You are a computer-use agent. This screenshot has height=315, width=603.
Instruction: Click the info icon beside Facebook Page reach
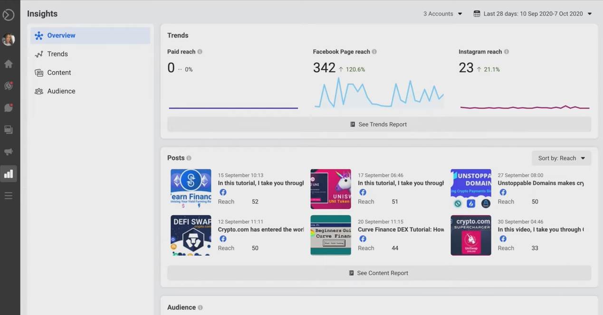374,52
